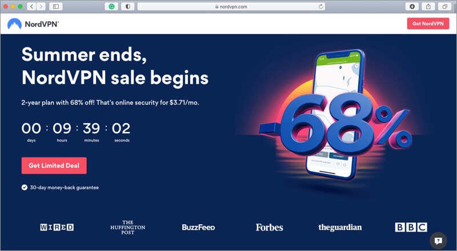Open the Grammarly extension icon

111,6
